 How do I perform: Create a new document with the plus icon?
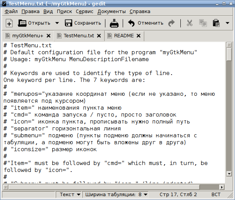click(9, 23)
